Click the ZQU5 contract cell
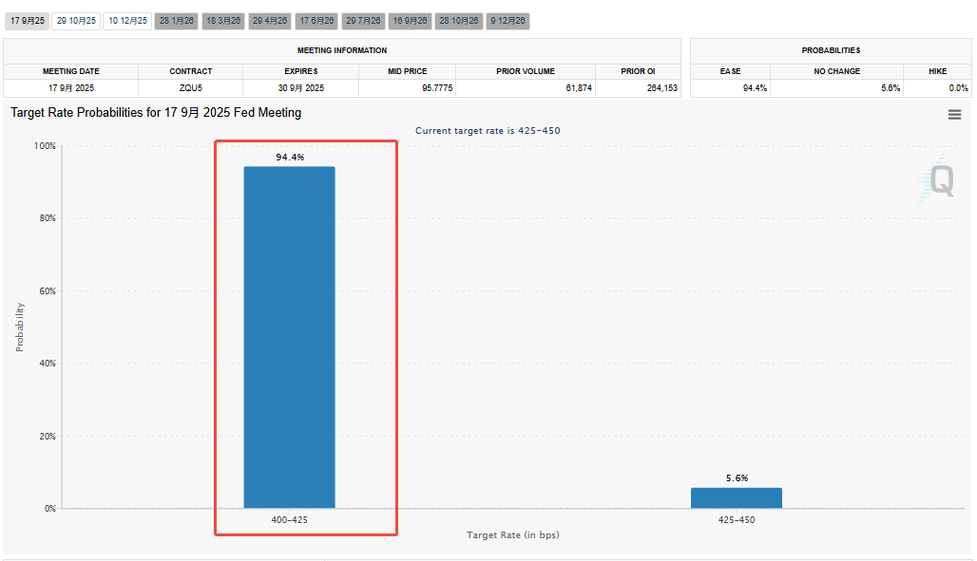This screenshot has width=977, height=561. tap(190, 88)
